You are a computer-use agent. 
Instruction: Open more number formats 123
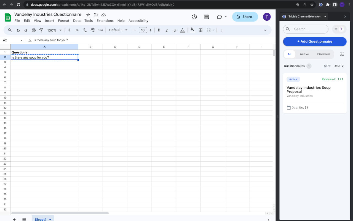point(100,30)
